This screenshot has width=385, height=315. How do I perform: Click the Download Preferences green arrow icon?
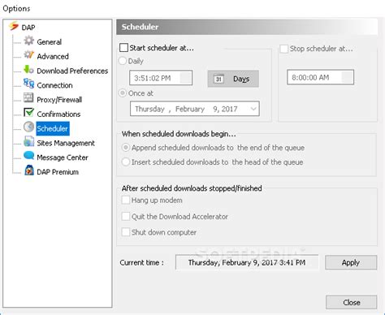point(28,70)
